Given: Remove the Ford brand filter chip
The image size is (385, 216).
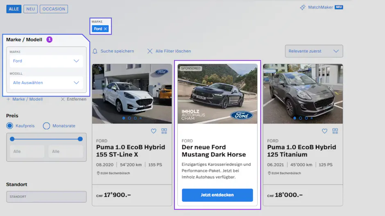Looking at the screenshot, I should (105, 29).
